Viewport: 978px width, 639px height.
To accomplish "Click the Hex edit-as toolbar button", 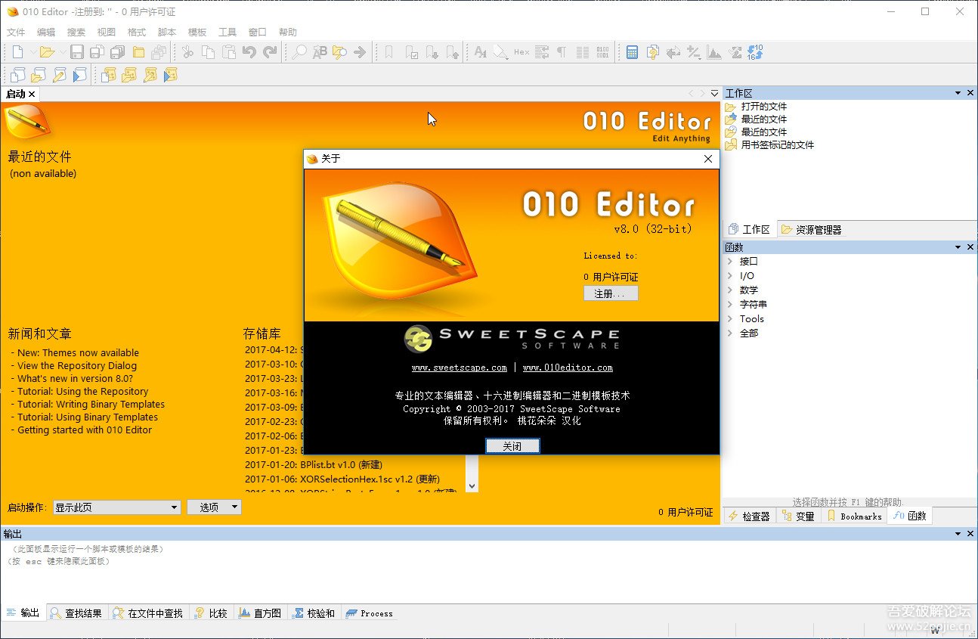I will (521, 52).
